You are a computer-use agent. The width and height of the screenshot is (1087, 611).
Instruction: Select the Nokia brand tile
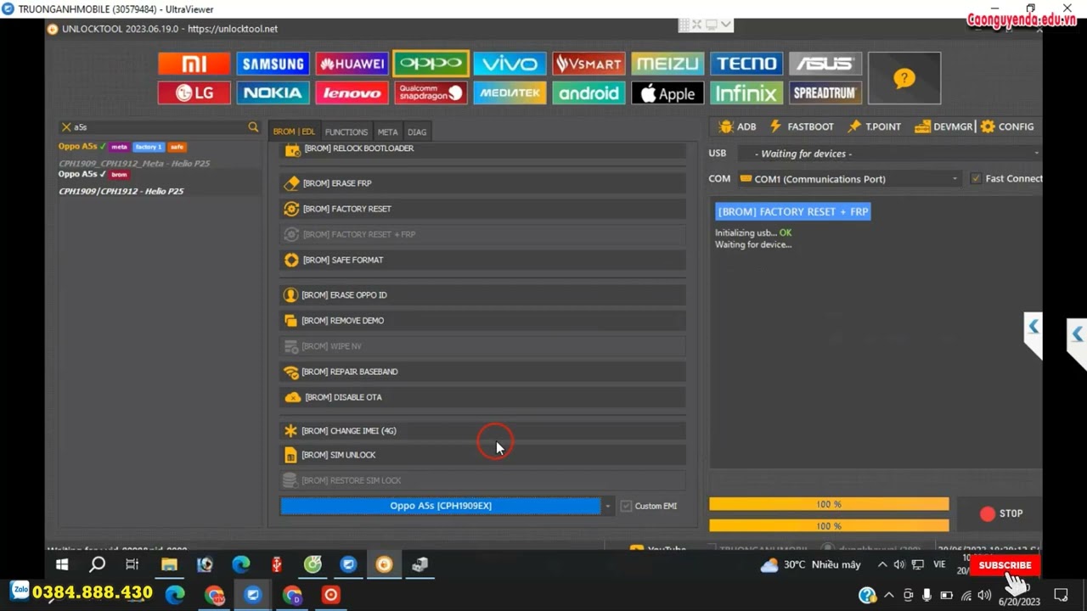[273, 92]
